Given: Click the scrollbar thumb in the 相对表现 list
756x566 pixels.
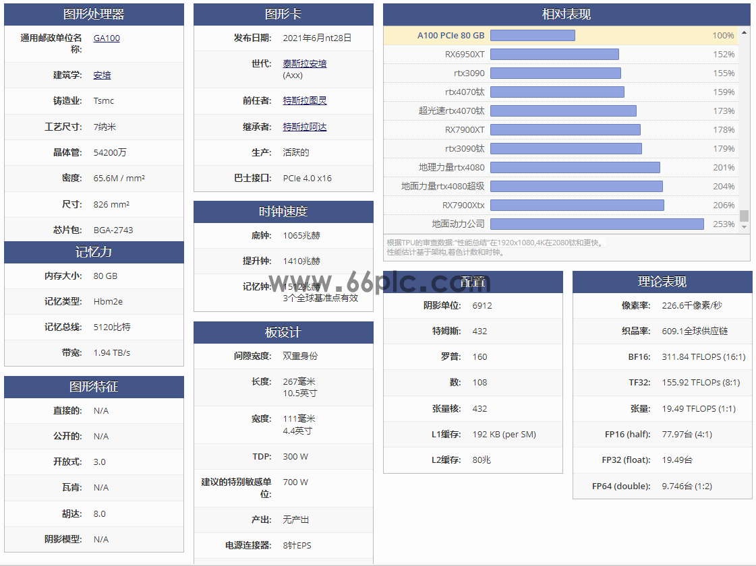Looking at the screenshot, I should [745, 216].
